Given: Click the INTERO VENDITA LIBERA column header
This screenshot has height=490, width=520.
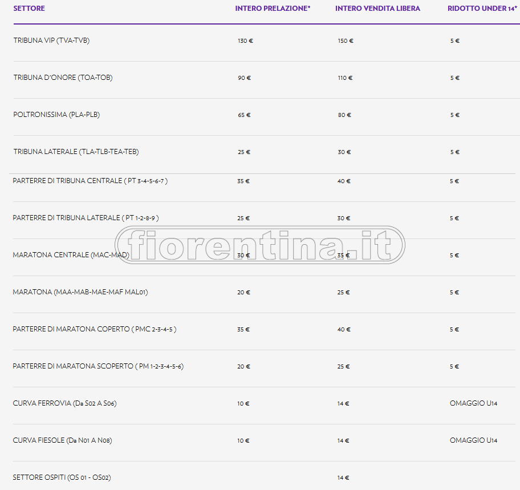Looking at the screenshot, I should (x=377, y=9).
